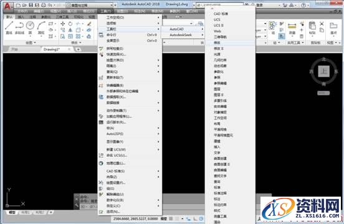Click the 模型 button in status bar
The image size is (344, 224).
coord(164,218)
